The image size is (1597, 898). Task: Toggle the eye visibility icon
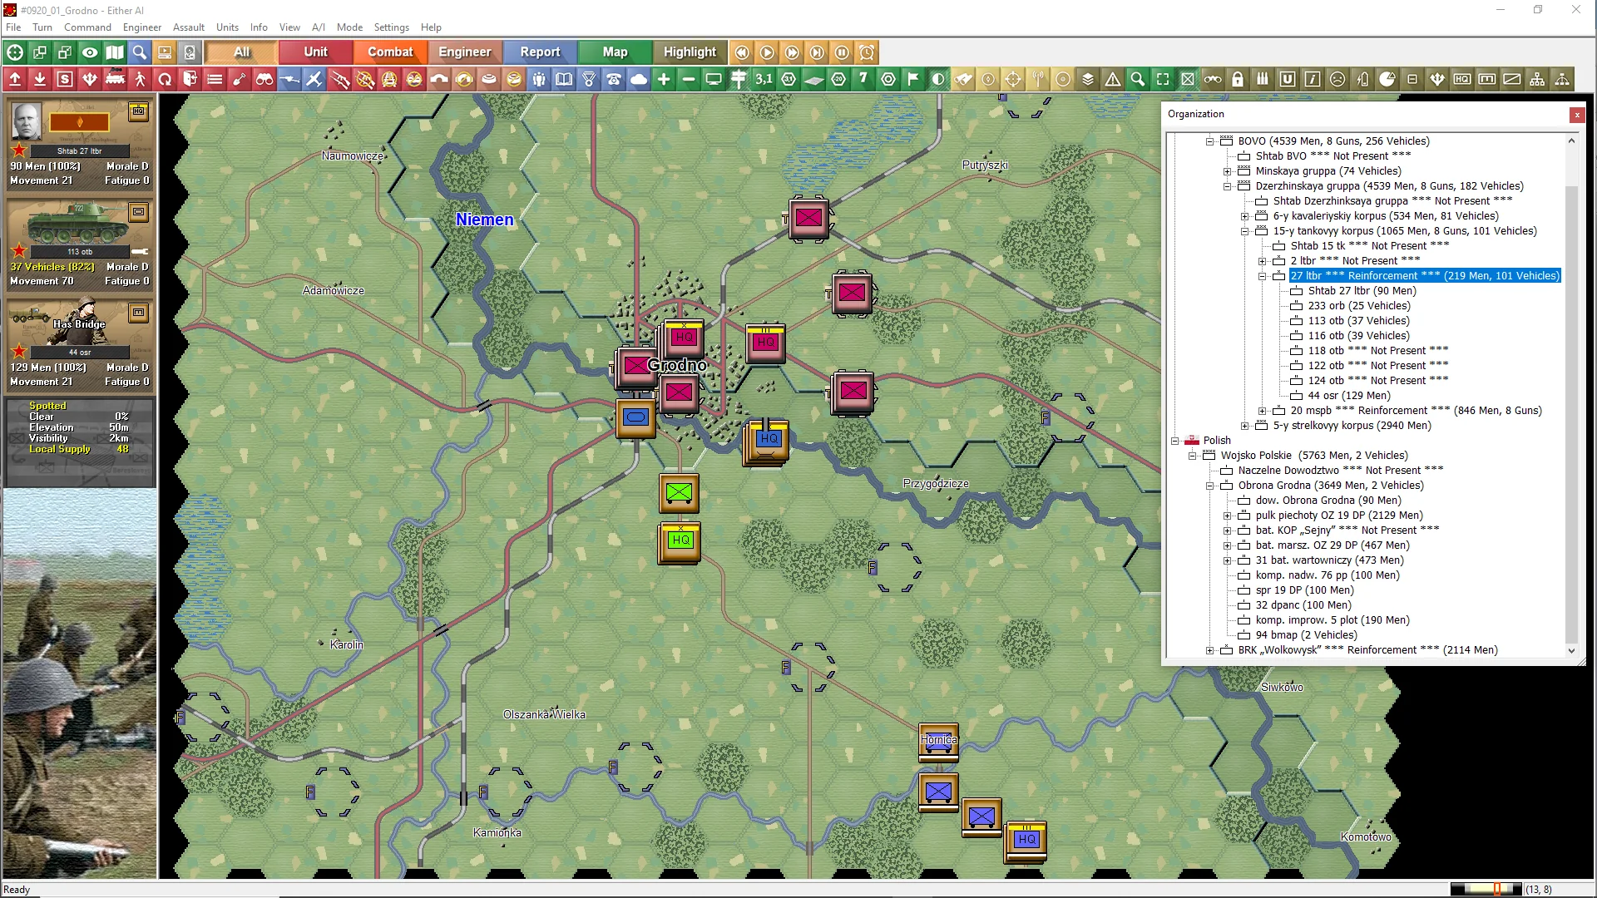point(90,52)
